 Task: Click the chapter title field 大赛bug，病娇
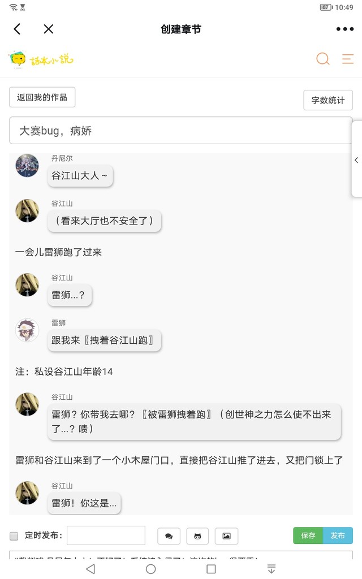click(x=180, y=131)
